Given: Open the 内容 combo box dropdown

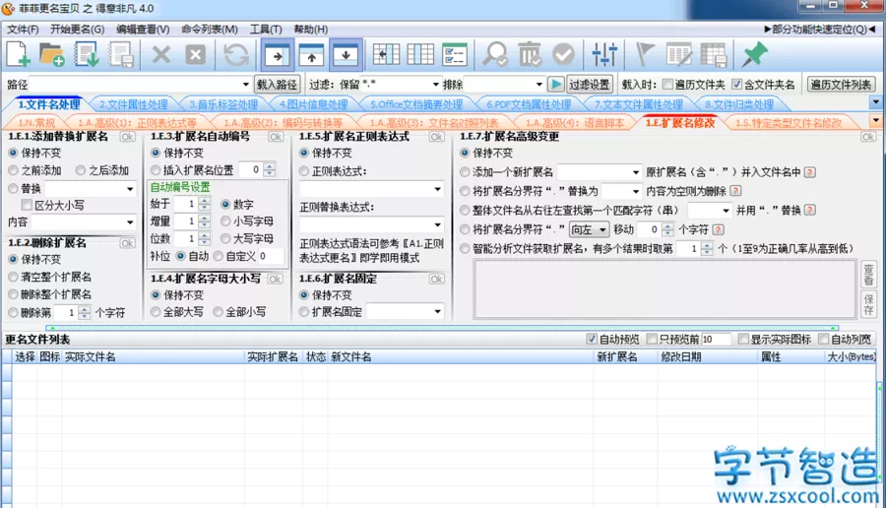Looking at the screenshot, I should tap(130, 222).
